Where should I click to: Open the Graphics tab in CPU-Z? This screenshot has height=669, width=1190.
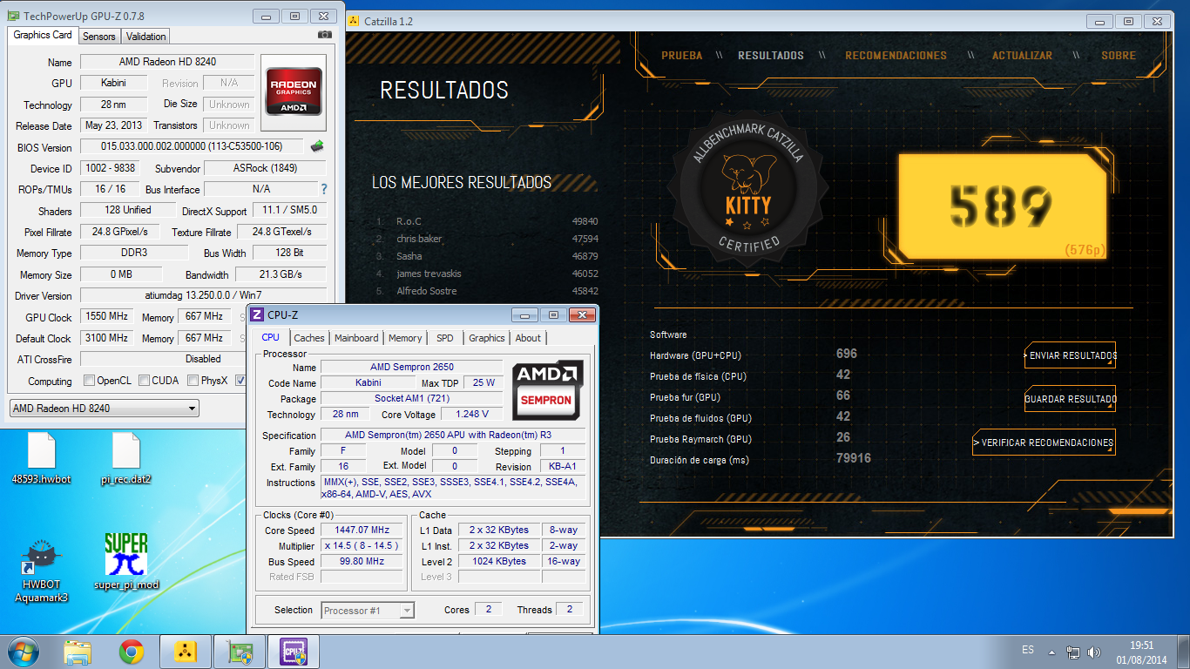[486, 338]
